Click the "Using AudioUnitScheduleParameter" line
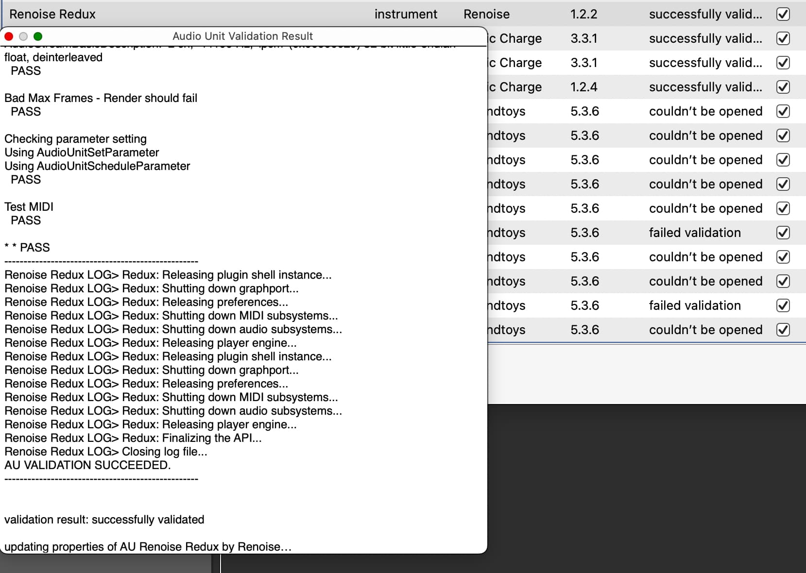This screenshot has height=573, width=806. point(97,166)
